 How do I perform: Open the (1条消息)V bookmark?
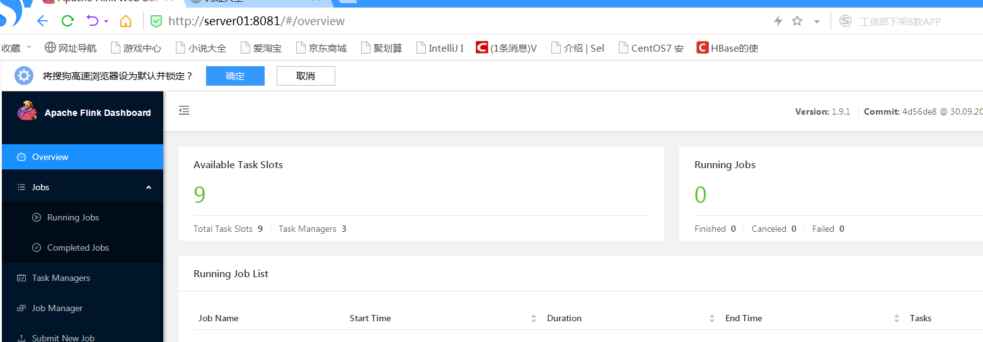click(x=507, y=48)
